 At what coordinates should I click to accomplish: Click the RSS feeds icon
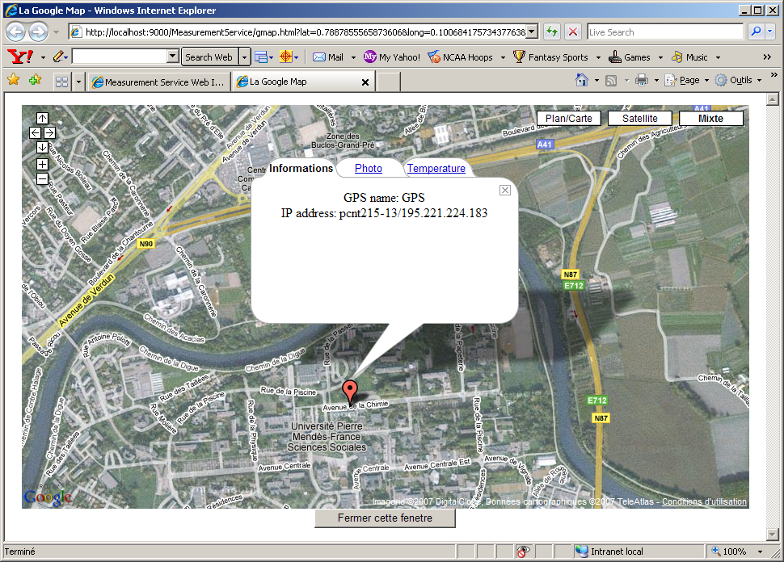(611, 81)
